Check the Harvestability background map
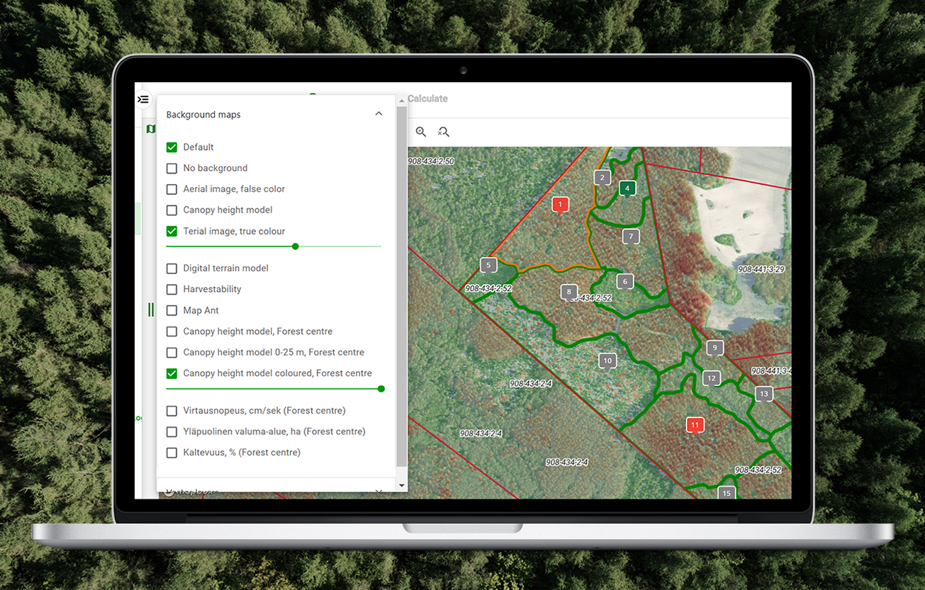The width and height of the screenshot is (925, 590). pyautogui.click(x=171, y=289)
